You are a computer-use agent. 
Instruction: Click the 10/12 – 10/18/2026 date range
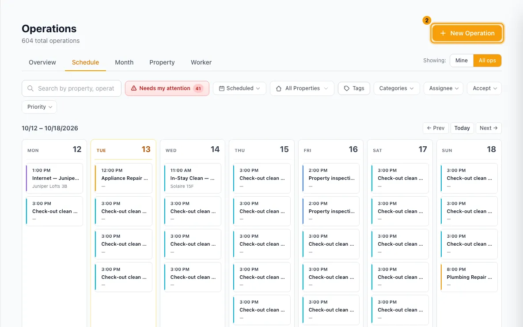50,128
